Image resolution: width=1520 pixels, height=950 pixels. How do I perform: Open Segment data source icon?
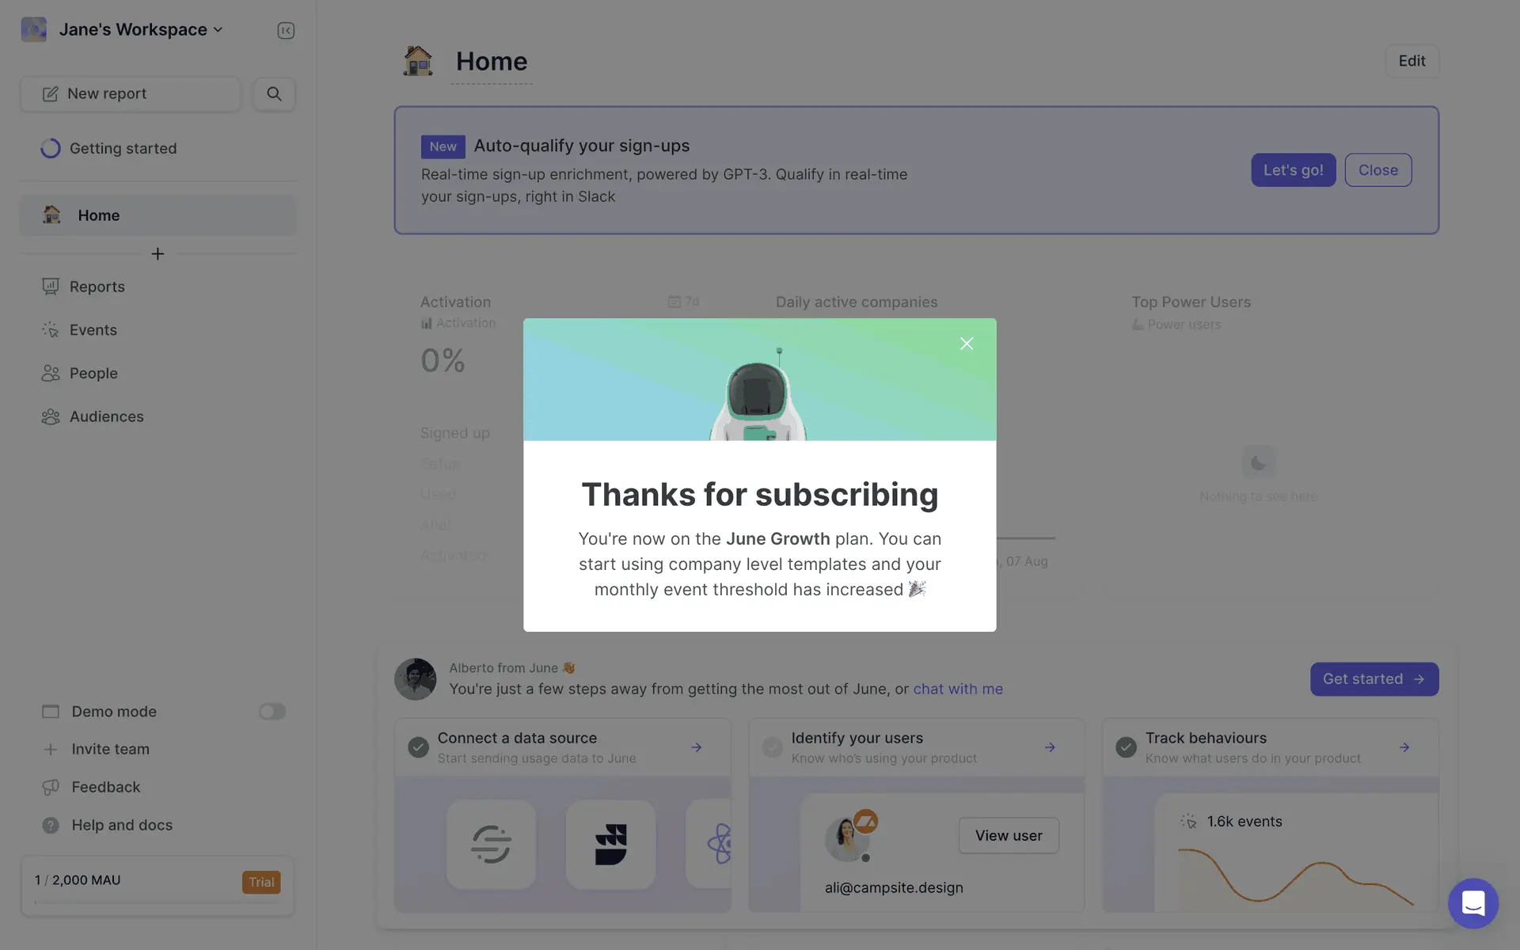[x=491, y=844]
